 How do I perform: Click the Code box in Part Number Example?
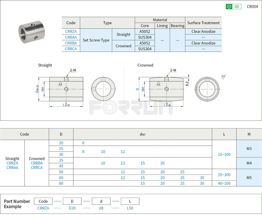pyautogui.click(x=43, y=201)
